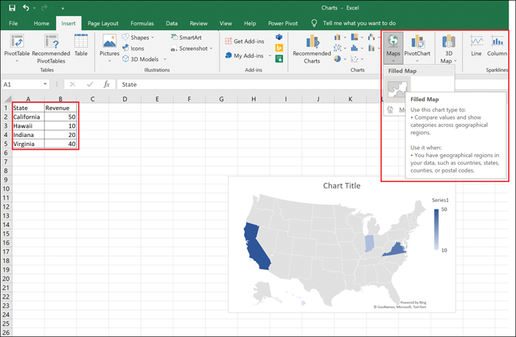Open the Screenshot dropdown
516x337 pixels.
[x=192, y=49]
